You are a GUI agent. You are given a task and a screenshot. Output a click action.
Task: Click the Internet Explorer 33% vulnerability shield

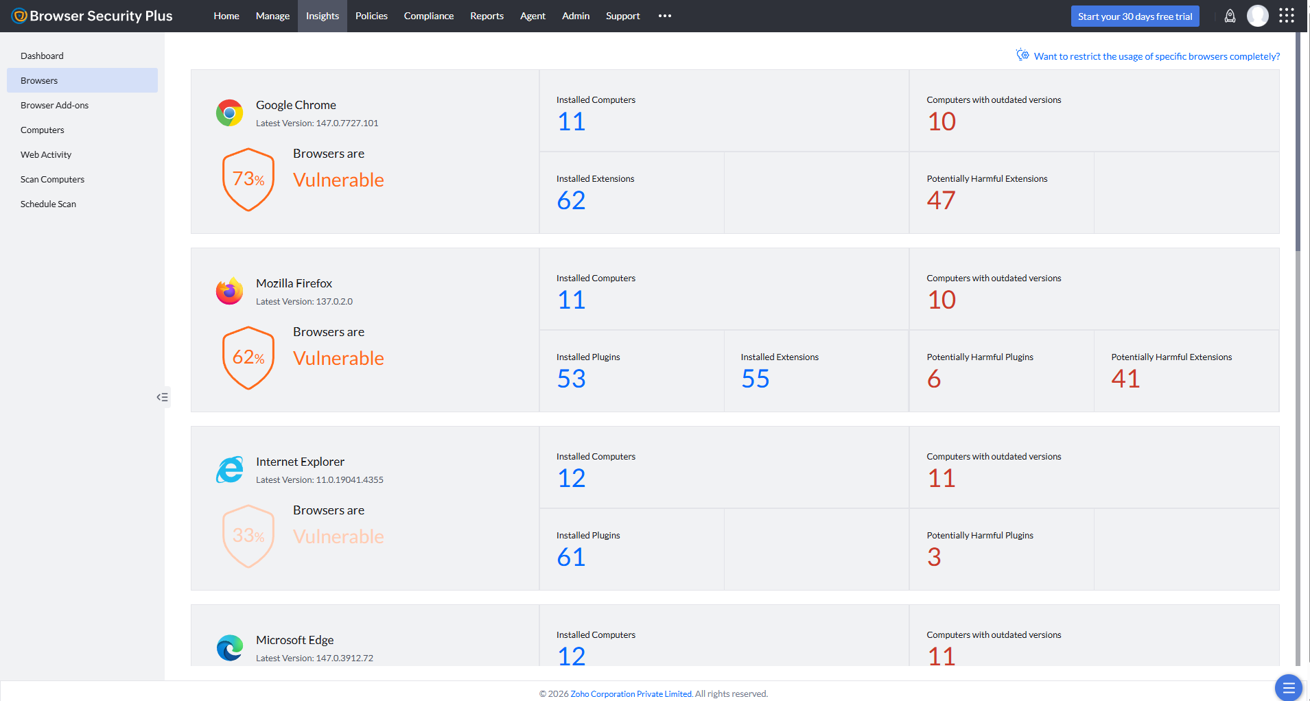pos(248,536)
